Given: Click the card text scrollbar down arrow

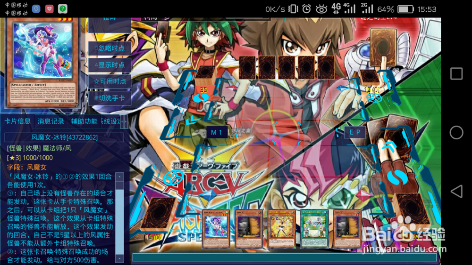Looking at the screenshot, I should (x=119, y=258).
